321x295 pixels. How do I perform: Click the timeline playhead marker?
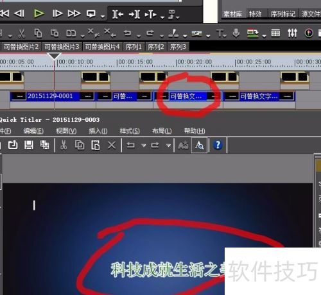(54, 56)
